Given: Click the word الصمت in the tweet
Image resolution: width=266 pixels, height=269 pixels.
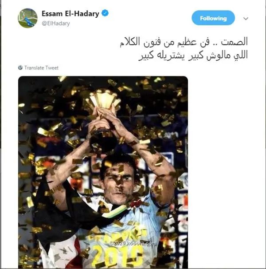Looking at the screenshot, I should (x=234, y=42).
